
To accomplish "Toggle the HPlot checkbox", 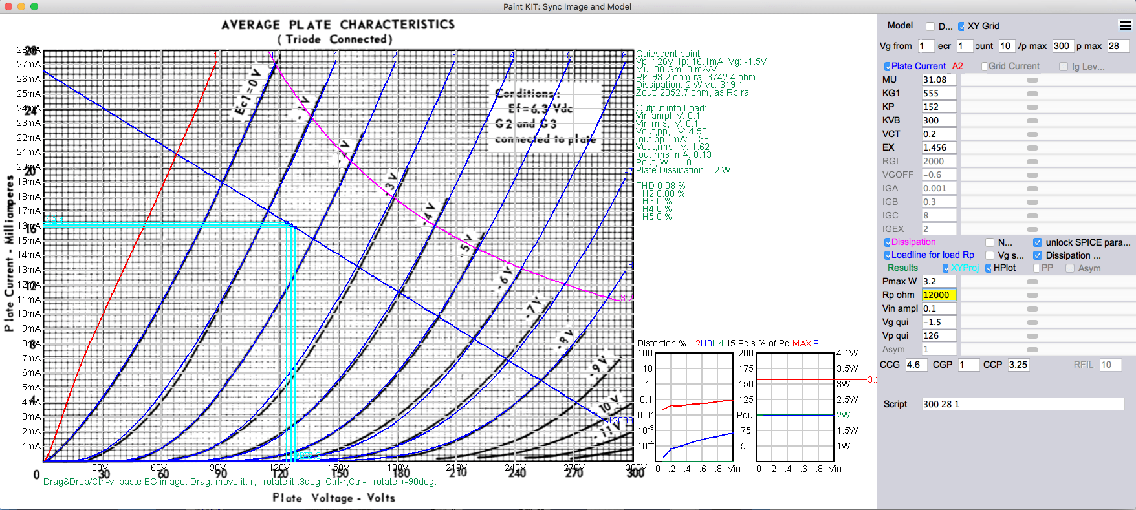I will [x=989, y=268].
